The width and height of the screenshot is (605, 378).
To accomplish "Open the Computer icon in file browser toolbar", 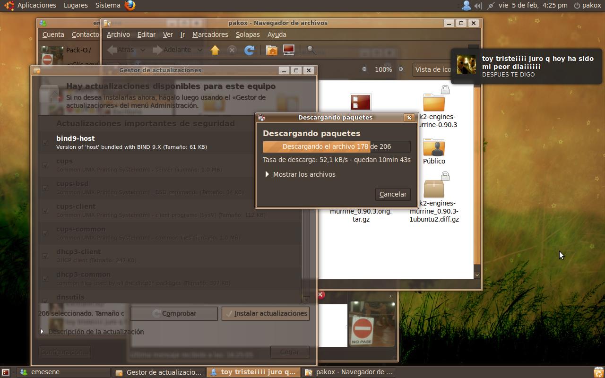I will [289, 50].
